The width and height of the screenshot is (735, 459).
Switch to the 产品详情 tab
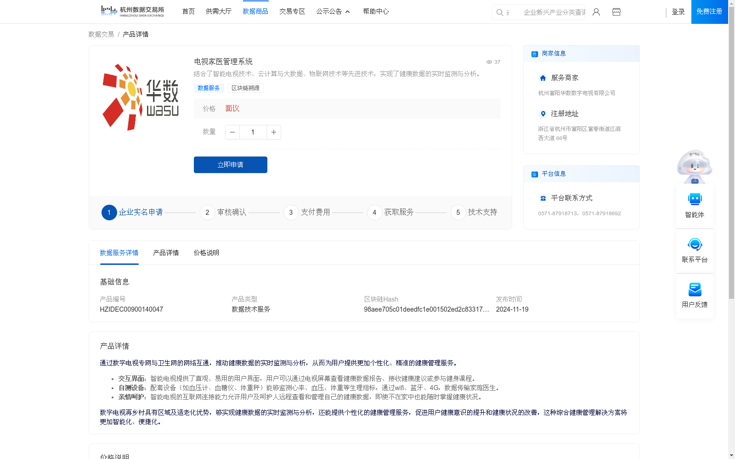click(x=166, y=253)
